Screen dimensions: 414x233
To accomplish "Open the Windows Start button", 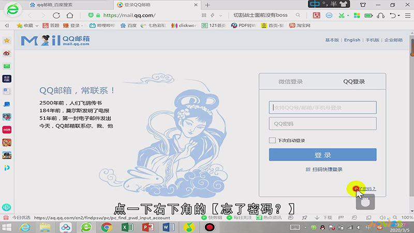I will [x=7, y=227].
